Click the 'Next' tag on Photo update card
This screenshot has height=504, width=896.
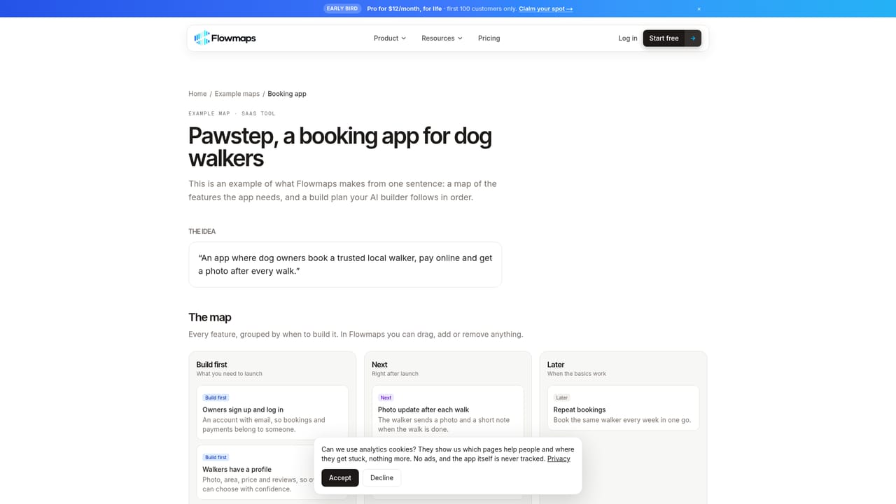[386, 398]
